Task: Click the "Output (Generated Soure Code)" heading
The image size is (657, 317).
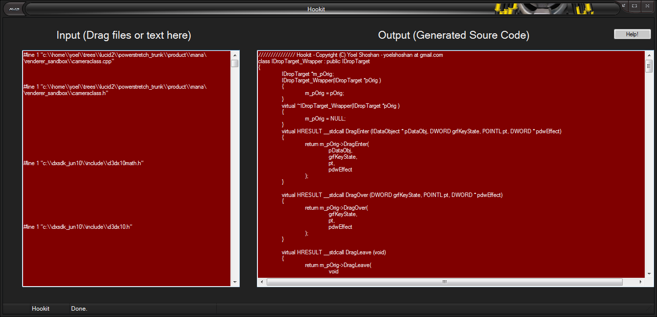Action: tap(454, 35)
